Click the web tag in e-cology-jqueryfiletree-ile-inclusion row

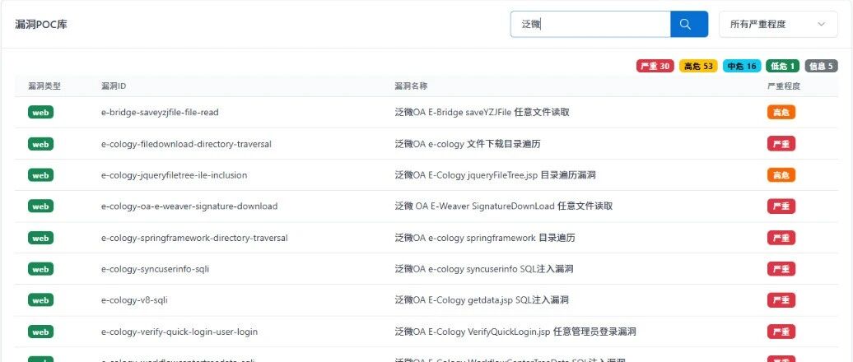(x=41, y=175)
